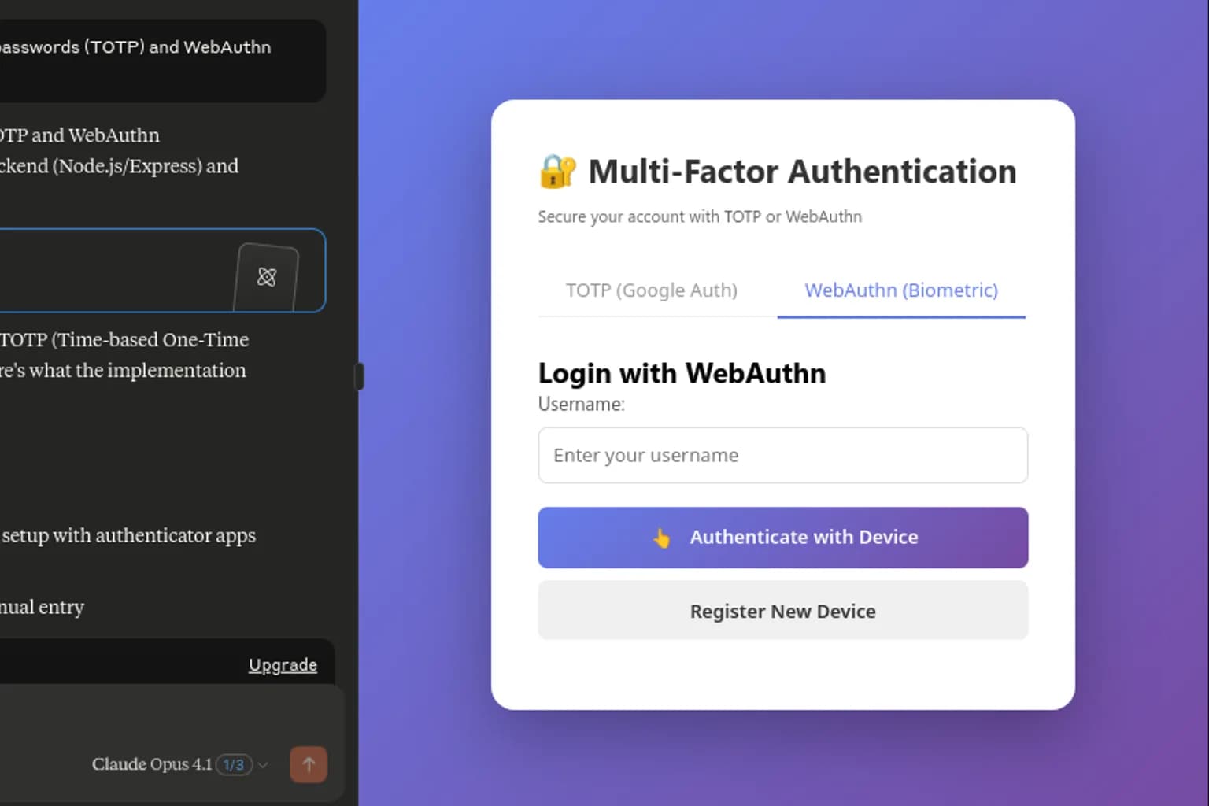Click Authenticate with Device button

783,538
